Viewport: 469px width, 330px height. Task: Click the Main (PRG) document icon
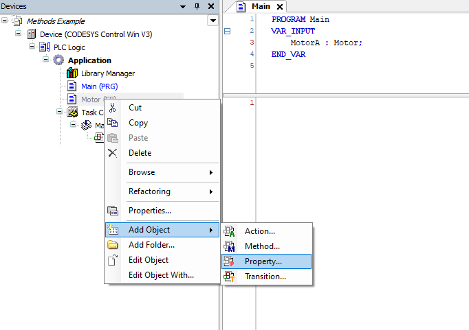[x=72, y=86]
